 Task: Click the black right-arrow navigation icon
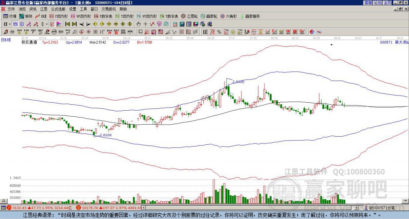tap(88, 24)
